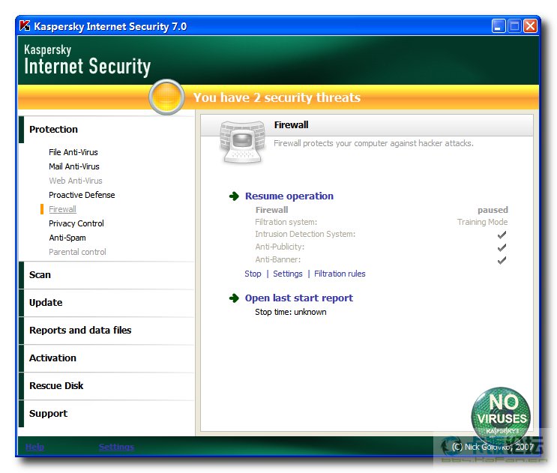Open Reports and data files section

click(80, 331)
